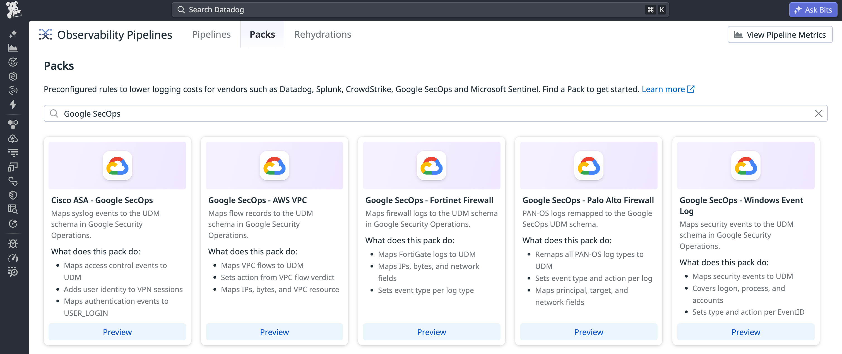Image resolution: width=842 pixels, height=354 pixels.
Task: Open the area chart dashboards sidebar icon
Action: point(13,48)
